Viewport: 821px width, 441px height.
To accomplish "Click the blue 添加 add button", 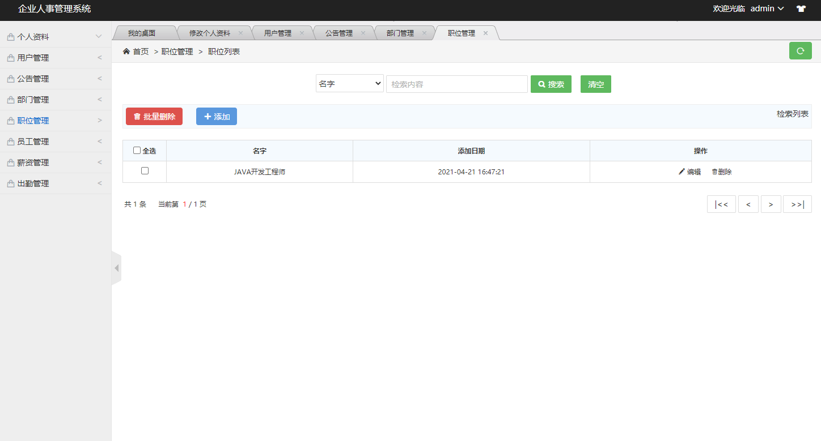I will point(216,116).
